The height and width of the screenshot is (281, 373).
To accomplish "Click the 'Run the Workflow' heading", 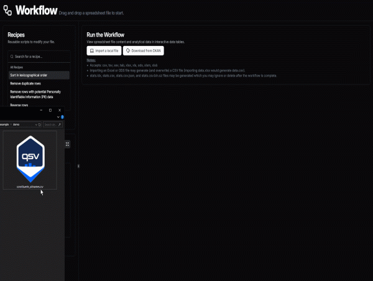I will pyautogui.click(x=106, y=35).
